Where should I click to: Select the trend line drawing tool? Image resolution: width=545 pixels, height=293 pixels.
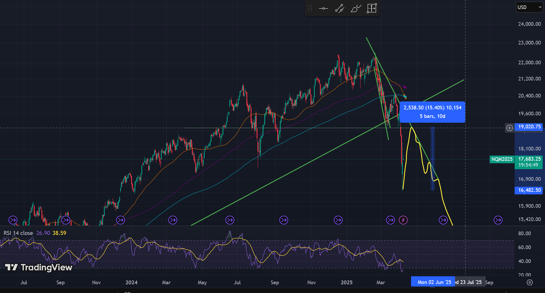click(x=339, y=9)
